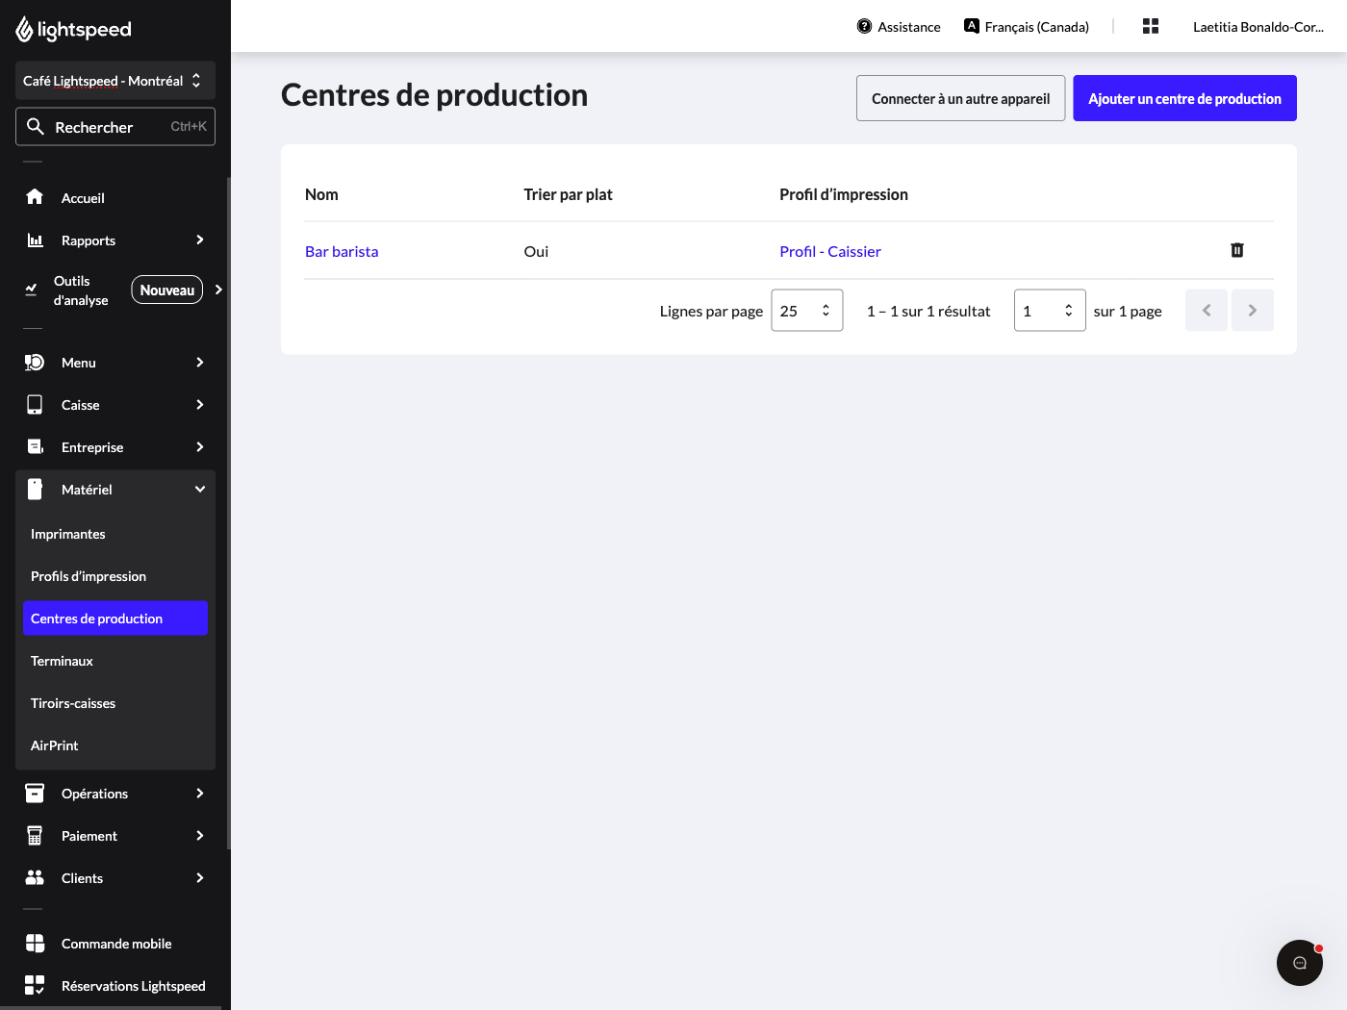
Task: Expand the Caisse section chevron
Action: coord(200,404)
